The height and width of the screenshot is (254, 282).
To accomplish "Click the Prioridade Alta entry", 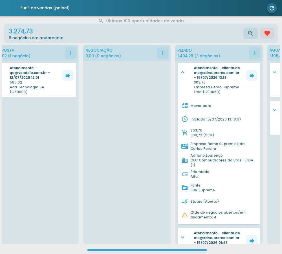I will [219, 174].
